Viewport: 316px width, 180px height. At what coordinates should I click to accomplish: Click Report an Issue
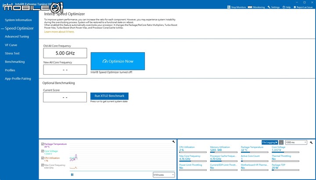click(x=303, y=7)
